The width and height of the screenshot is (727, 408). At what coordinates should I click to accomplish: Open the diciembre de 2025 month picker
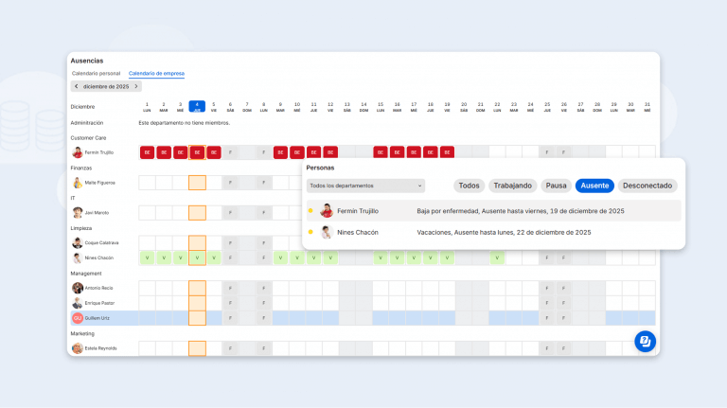(106, 86)
